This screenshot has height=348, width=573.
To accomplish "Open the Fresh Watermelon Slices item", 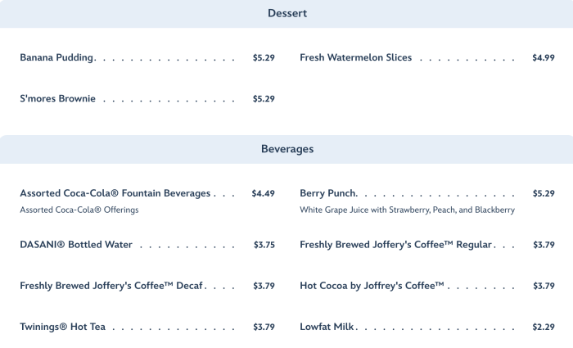I will click(x=355, y=58).
